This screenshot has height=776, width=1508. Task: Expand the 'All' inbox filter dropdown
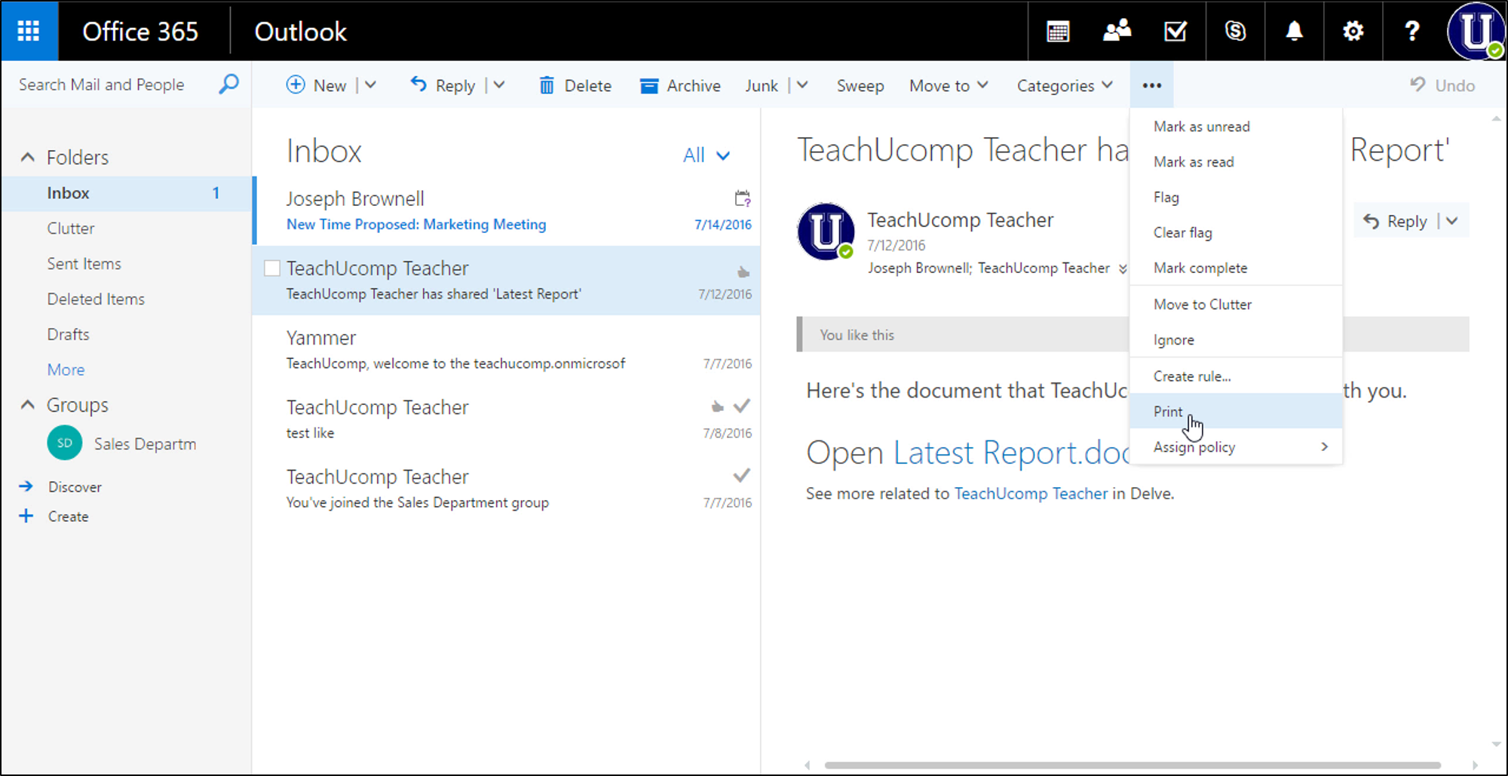coord(706,155)
